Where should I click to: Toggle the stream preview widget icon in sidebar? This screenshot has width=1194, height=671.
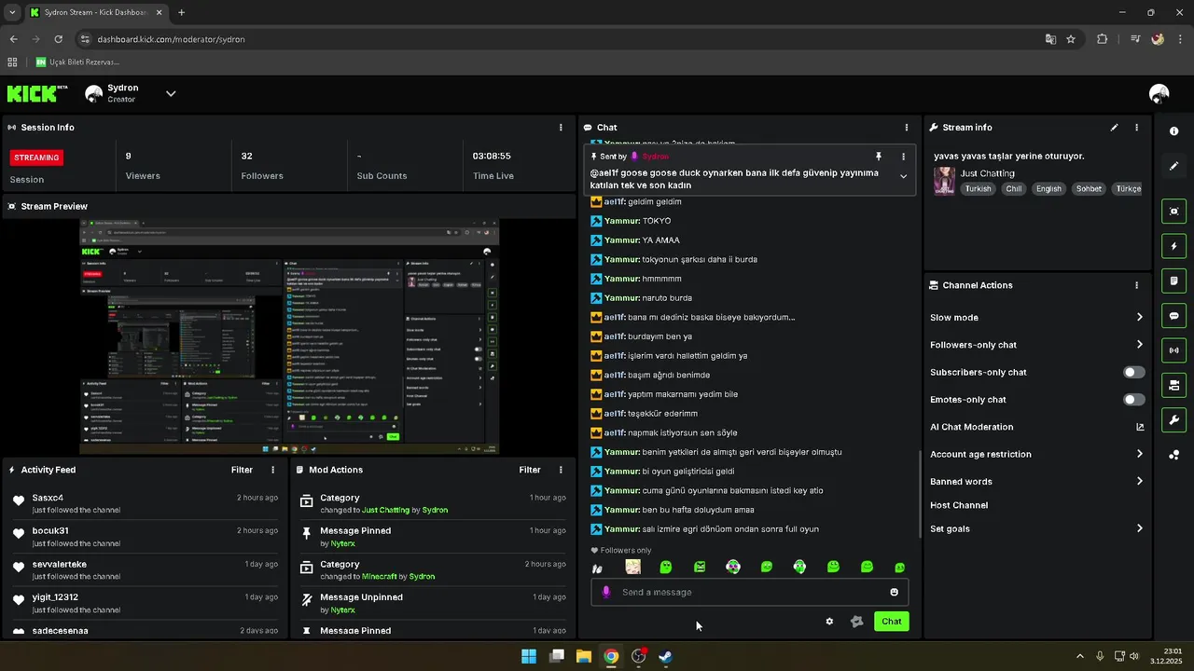point(1173,212)
